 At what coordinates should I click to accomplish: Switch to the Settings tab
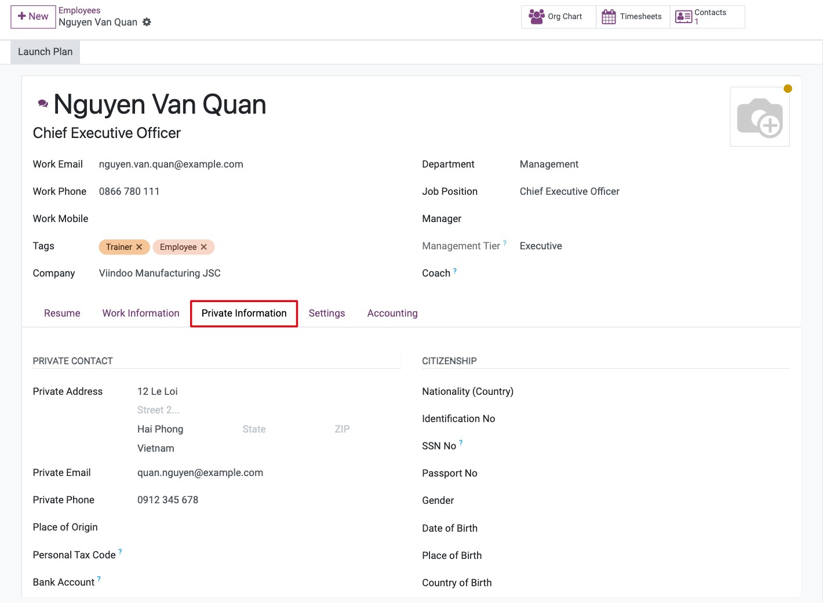coord(327,314)
